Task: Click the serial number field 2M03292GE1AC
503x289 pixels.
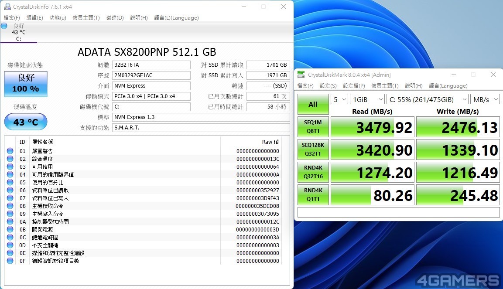Action: coord(151,75)
